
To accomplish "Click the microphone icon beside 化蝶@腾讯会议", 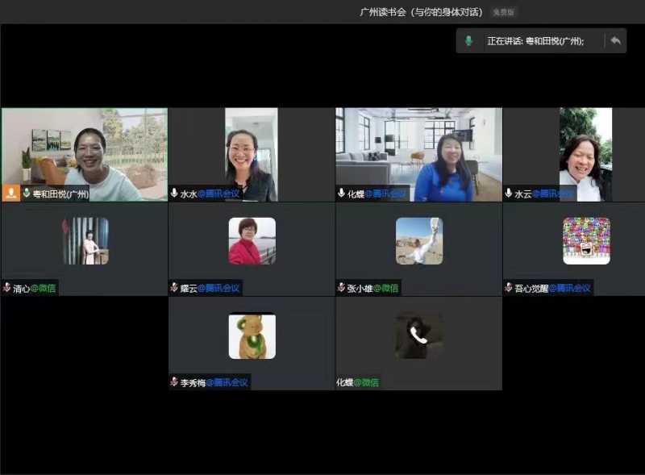I will [x=342, y=194].
